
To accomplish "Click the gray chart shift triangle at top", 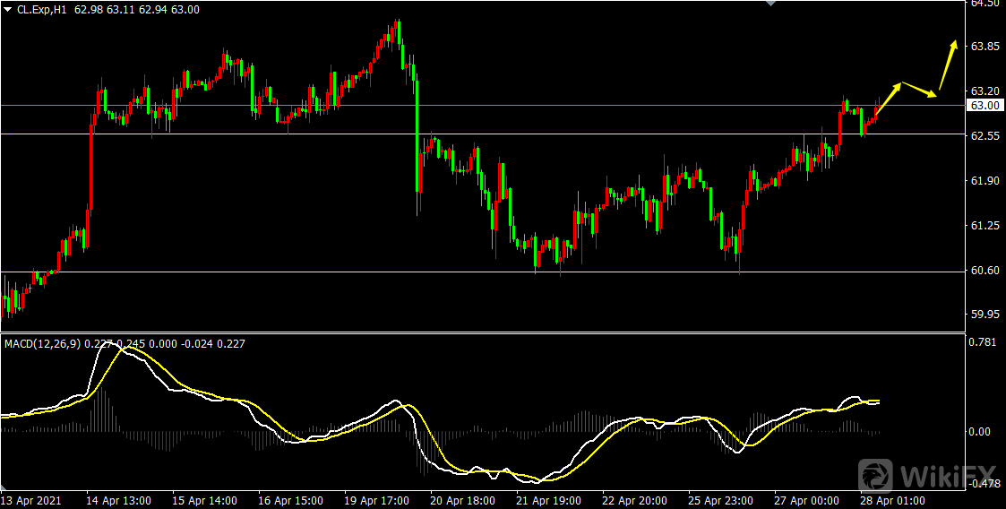I will point(769,4).
